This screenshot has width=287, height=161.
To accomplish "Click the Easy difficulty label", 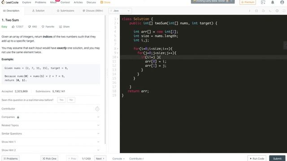I will click(4, 27).
